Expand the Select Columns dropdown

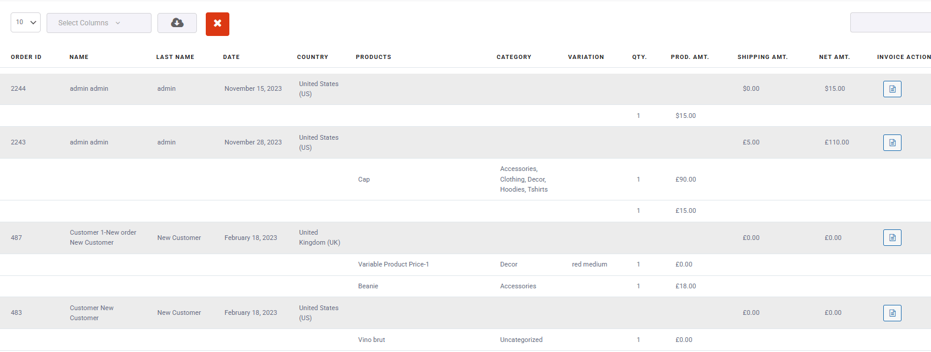point(98,23)
